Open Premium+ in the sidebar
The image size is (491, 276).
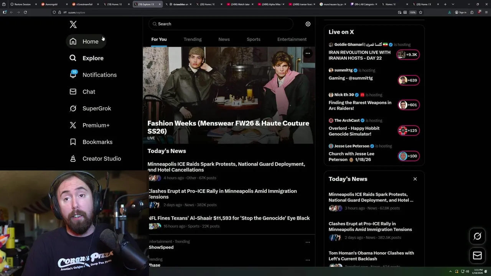tap(89, 125)
